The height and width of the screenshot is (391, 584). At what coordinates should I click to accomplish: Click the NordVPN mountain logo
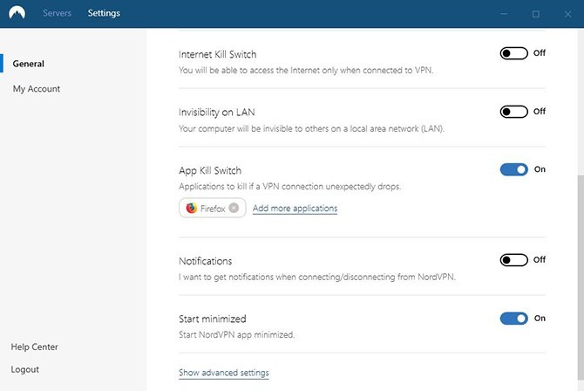click(17, 13)
